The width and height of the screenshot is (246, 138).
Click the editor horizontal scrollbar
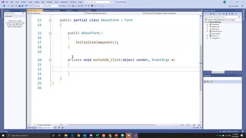point(112,125)
